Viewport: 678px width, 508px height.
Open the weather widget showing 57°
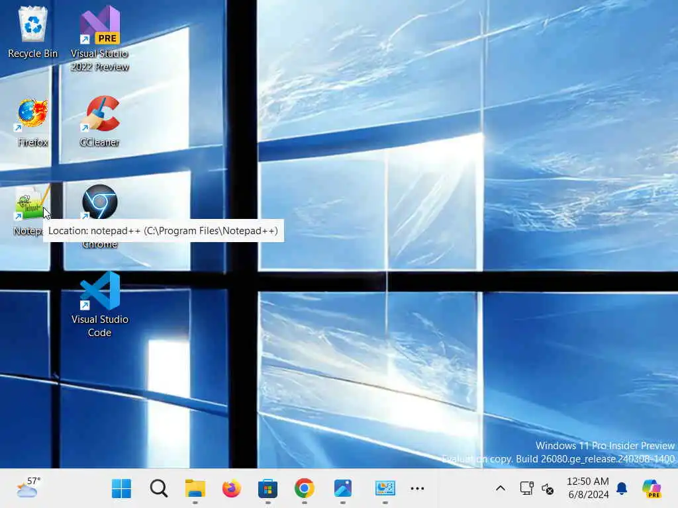(x=28, y=488)
